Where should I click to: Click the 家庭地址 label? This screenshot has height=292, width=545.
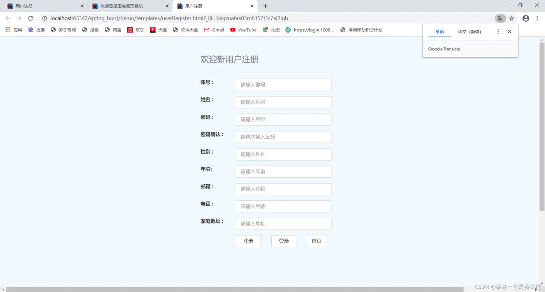[x=212, y=221]
